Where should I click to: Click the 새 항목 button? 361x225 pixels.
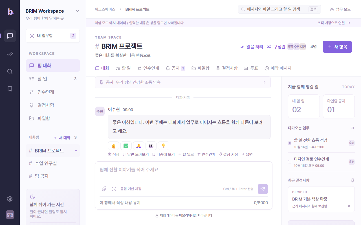pos(337,47)
